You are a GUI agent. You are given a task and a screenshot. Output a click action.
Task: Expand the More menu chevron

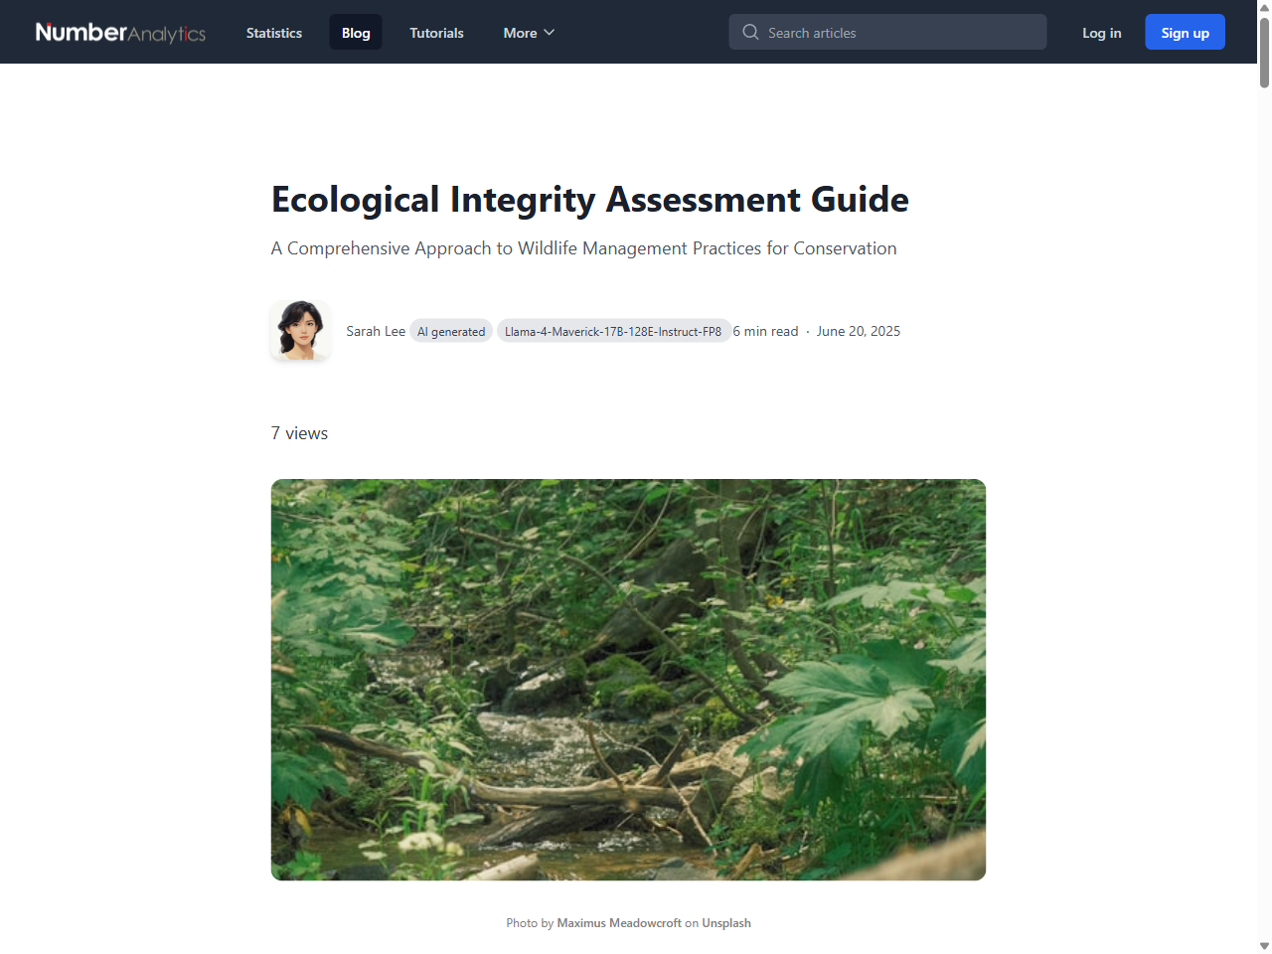pos(549,32)
